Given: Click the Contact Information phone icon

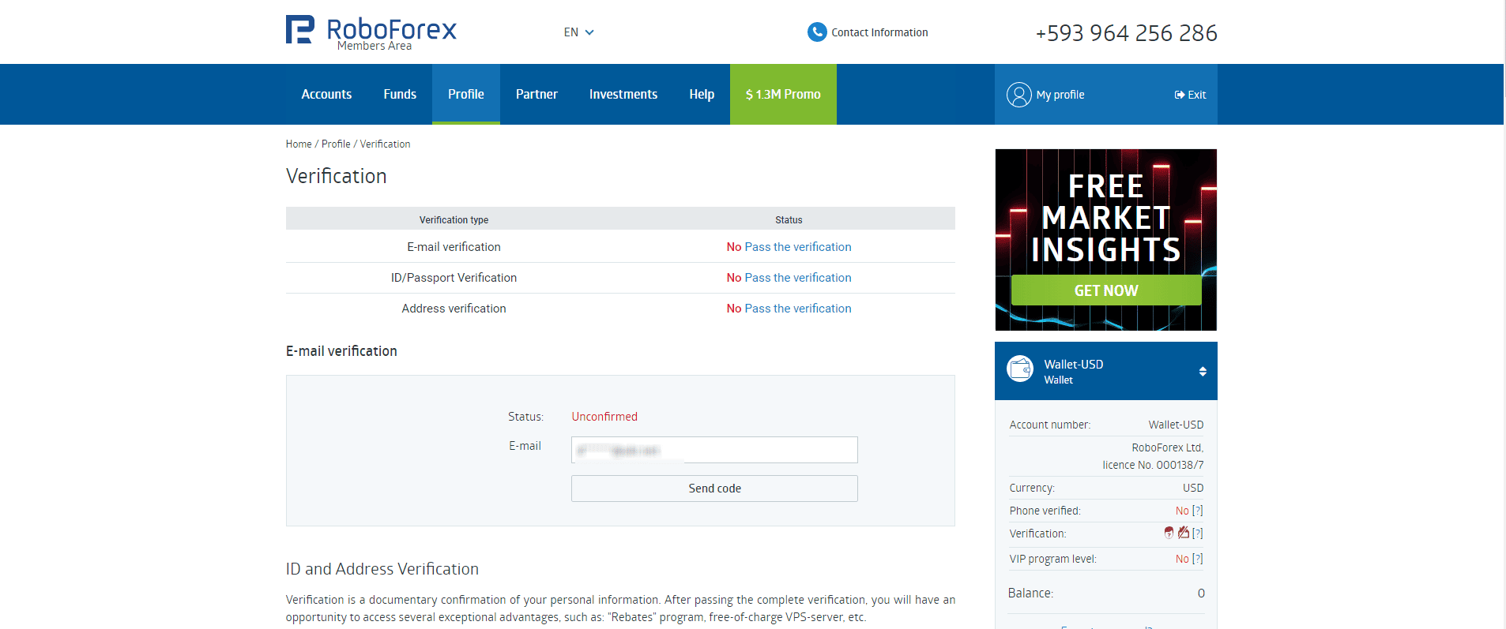Looking at the screenshot, I should (816, 32).
